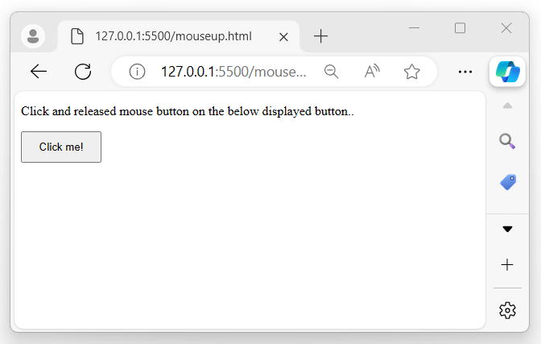This screenshot has height=344, width=541.
Task: Click the browser profile avatar icon
Action: [x=33, y=36]
